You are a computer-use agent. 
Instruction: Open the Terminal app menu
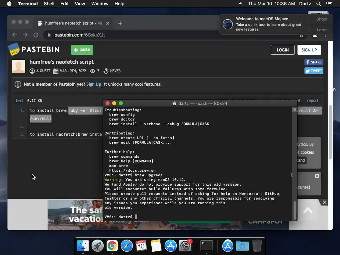pos(28,4)
